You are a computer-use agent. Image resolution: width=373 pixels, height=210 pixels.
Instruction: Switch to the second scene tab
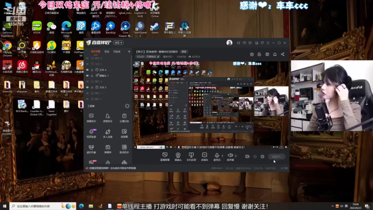(x=107, y=51)
